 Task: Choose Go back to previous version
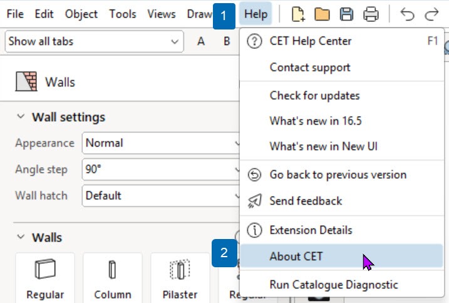342,175
